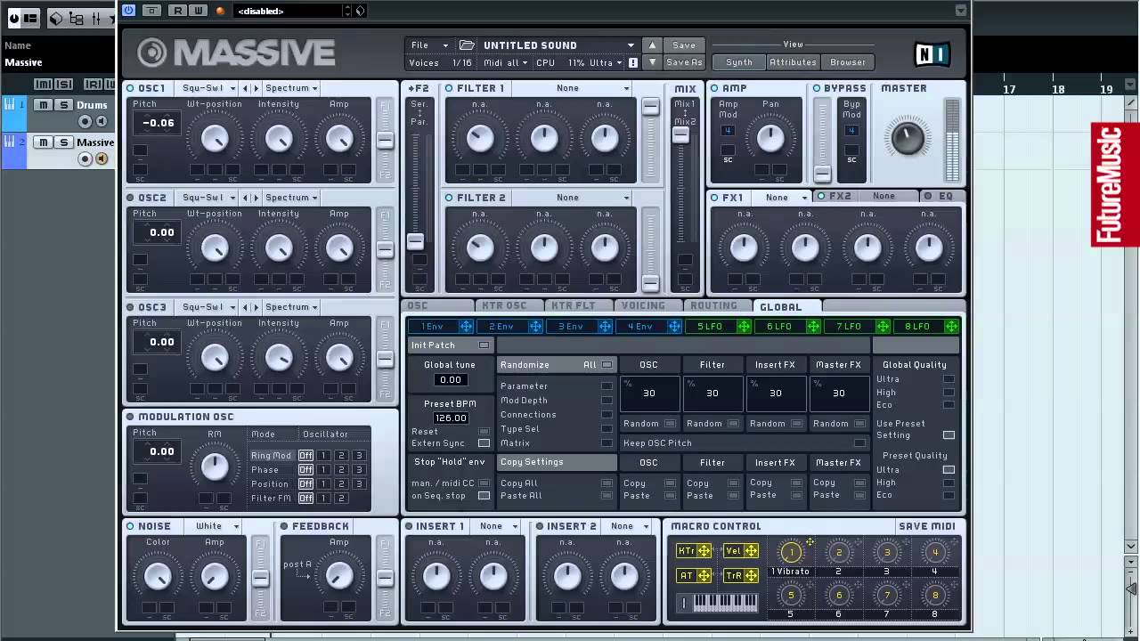Click the previous preset up arrow

pyautogui.click(x=652, y=45)
